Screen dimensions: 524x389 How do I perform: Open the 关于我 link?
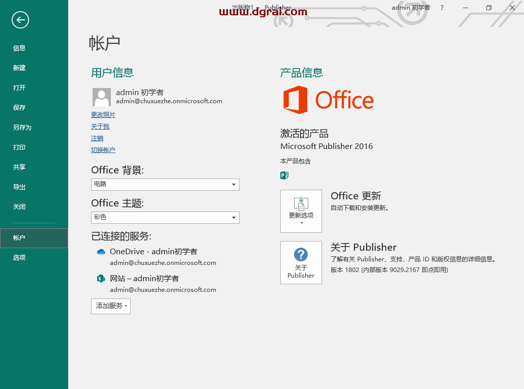click(x=100, y=127)
